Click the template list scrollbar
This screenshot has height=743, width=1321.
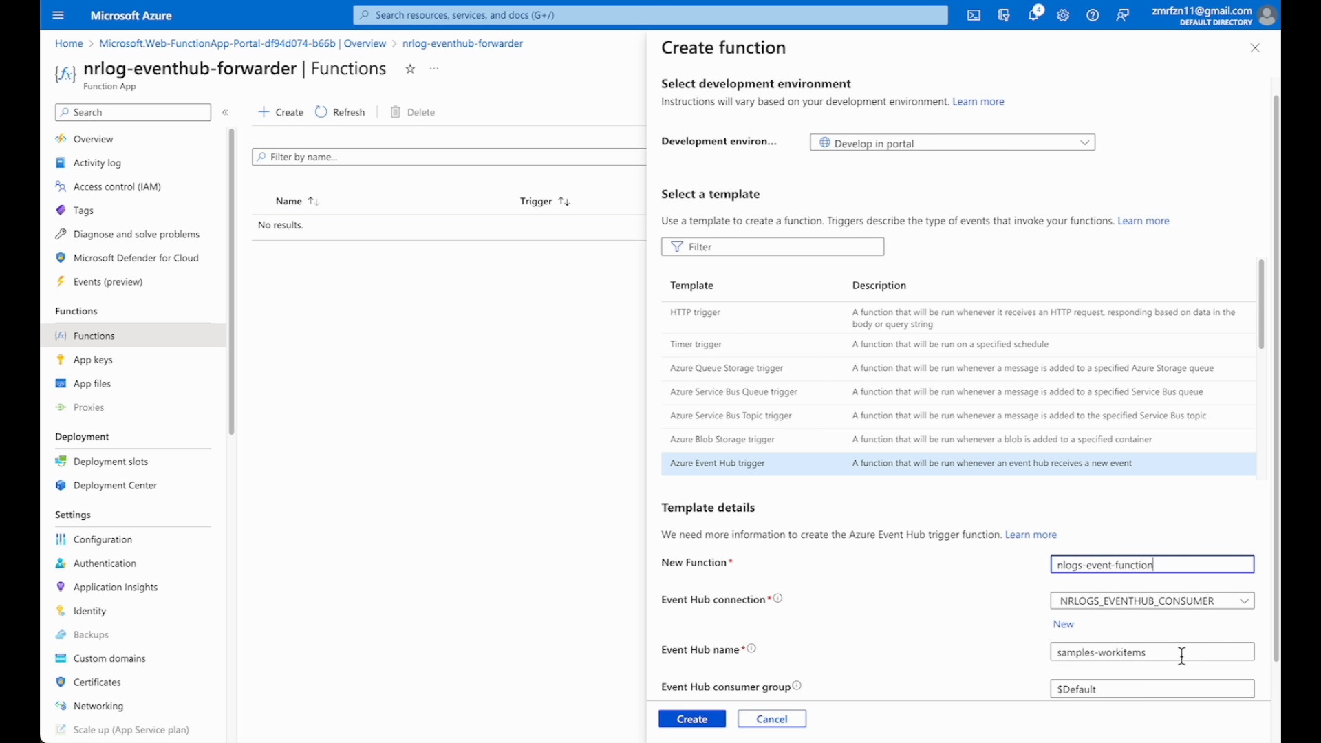pos(1261,304)
